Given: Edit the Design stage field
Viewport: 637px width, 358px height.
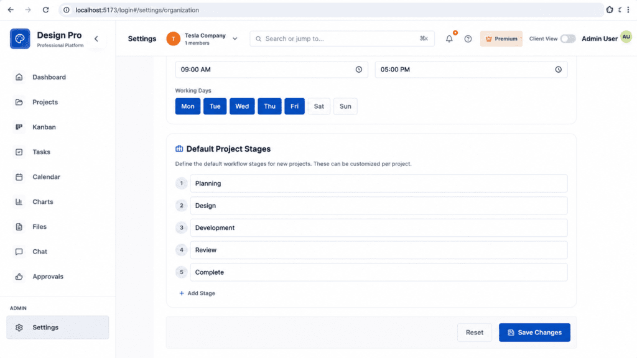Looking at the screenshot, I should (379, 206).
